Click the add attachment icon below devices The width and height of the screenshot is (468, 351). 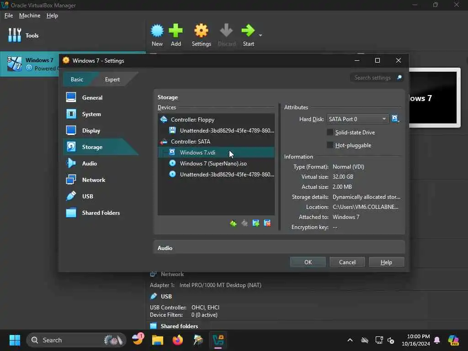click(x=256, y=223)
